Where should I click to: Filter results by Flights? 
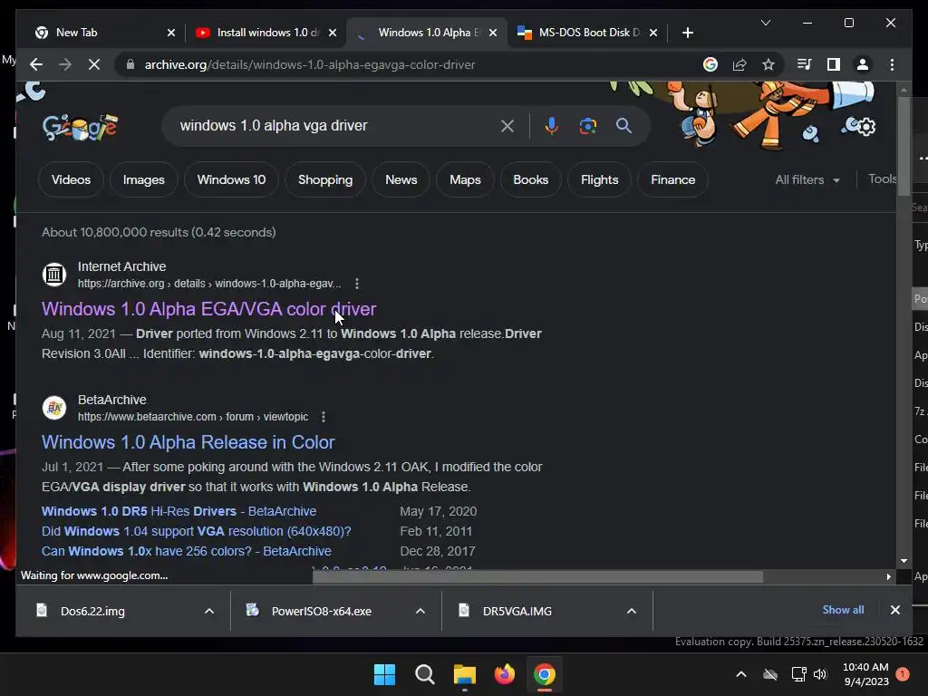pyautogui.click(x=600, y=180)
